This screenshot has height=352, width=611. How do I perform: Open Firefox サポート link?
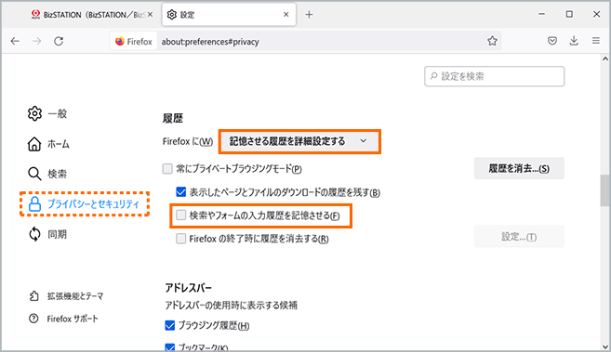(63, 319)
